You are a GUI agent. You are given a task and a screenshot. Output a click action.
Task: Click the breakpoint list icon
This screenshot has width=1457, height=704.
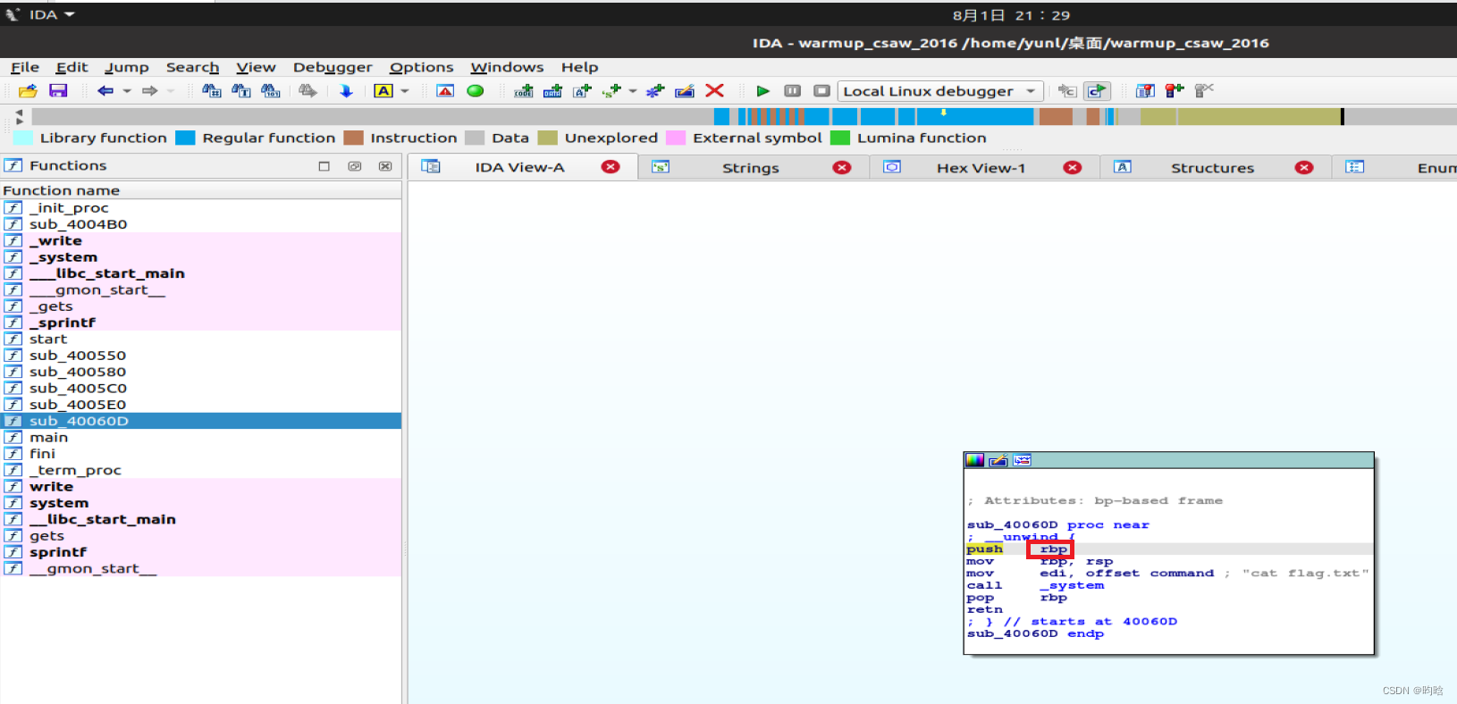coord(1145,91)
